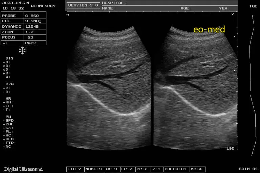
Task: Select the +HR: heart rate entry
Action: (x=8, y=102)
